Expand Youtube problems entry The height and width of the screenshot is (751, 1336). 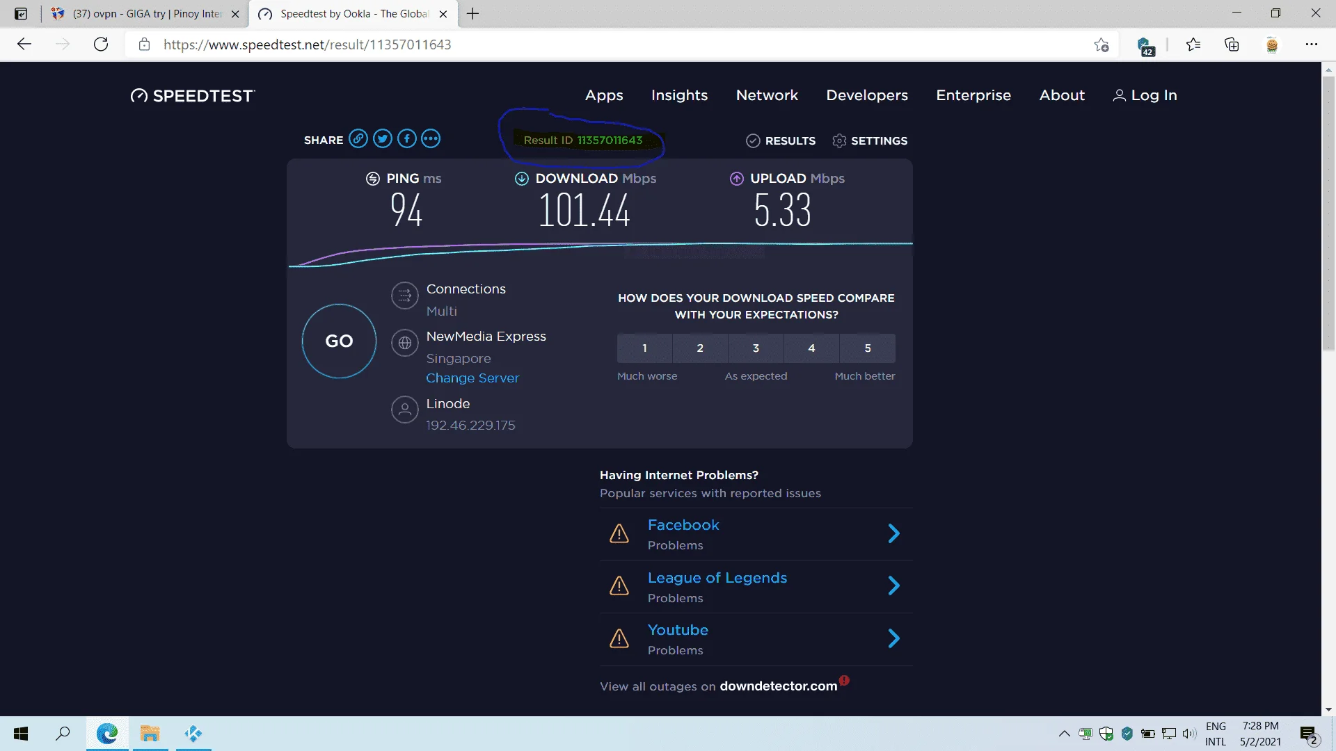tap(894, 638)
